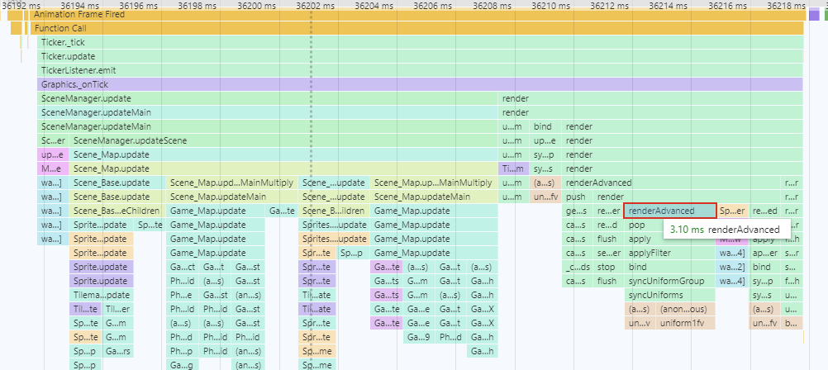Viewport: 828px width, 370px height.
Task: Select the blue wa...2] block
Action: 732,267
